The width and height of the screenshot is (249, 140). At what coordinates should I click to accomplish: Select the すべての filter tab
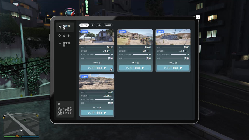84,25
